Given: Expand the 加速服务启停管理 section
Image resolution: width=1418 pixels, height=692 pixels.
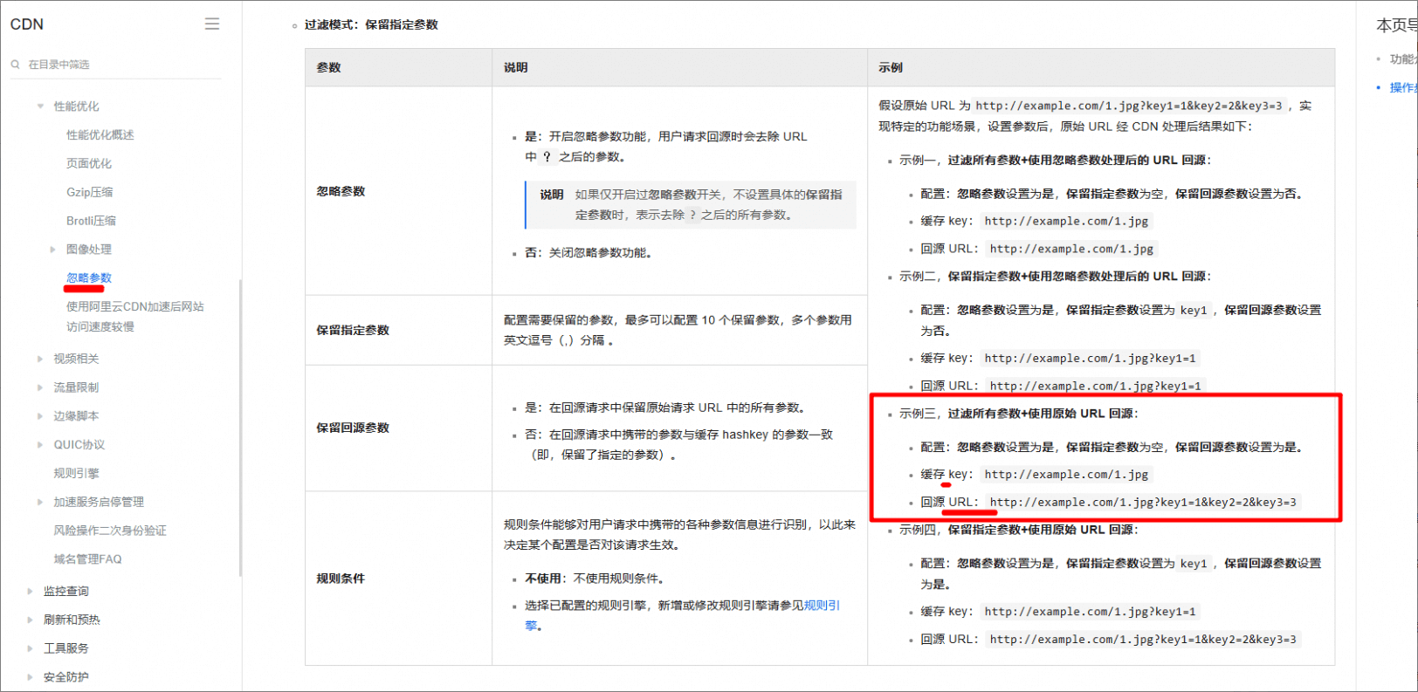Looking at the screenshot, I should (x=40, y=502).
